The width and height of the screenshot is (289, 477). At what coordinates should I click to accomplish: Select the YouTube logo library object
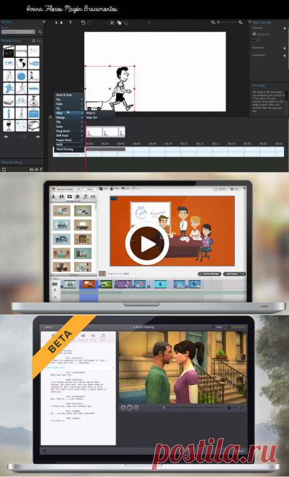34,64
